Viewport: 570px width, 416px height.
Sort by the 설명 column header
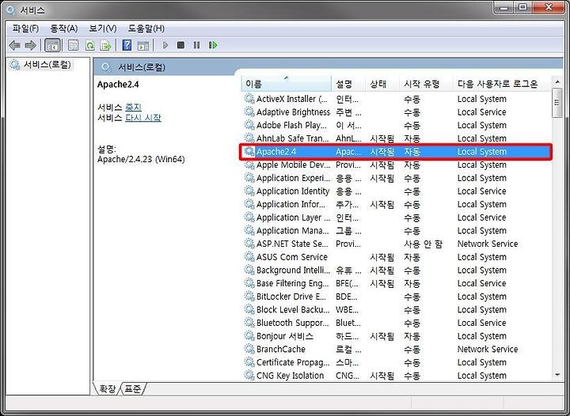click(x=348, y=84)
